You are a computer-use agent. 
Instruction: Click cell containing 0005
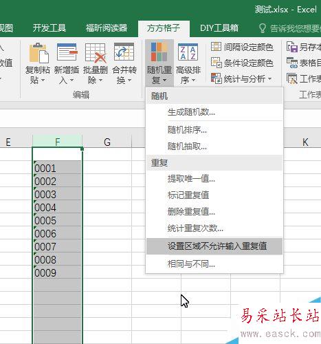pos(57,219)
